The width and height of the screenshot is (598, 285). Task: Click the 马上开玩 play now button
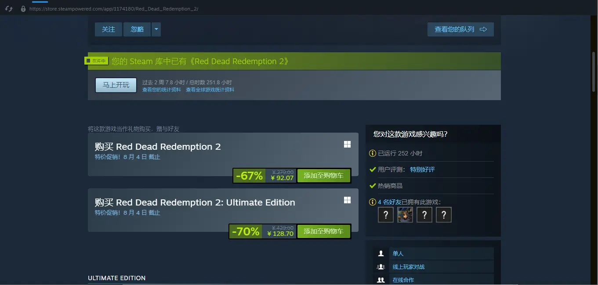tap(116, 85)
